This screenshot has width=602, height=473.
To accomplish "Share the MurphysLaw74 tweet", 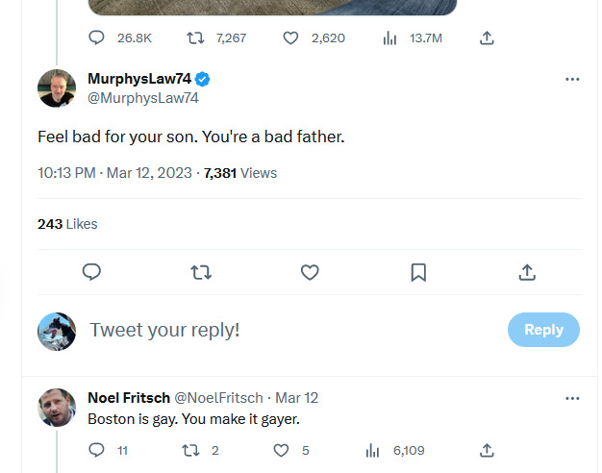I will click(x=527, y=272).
